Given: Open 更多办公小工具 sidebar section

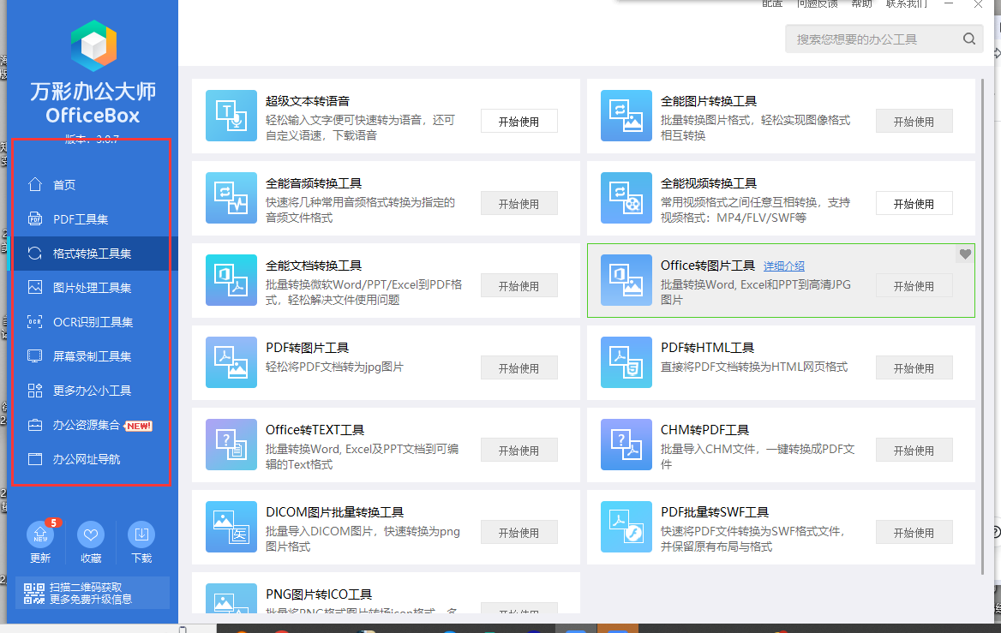Looking at the screenshot, I should [x=91, y=391].
